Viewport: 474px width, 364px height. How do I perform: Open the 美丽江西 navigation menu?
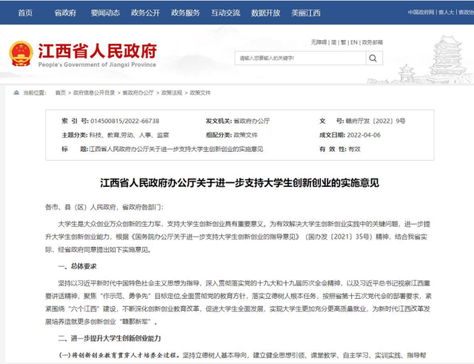click(306, 13)
